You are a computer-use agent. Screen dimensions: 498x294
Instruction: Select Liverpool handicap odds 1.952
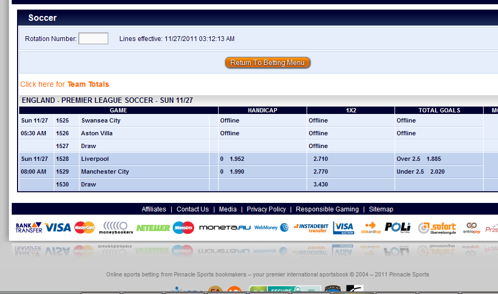click(237, 159)
